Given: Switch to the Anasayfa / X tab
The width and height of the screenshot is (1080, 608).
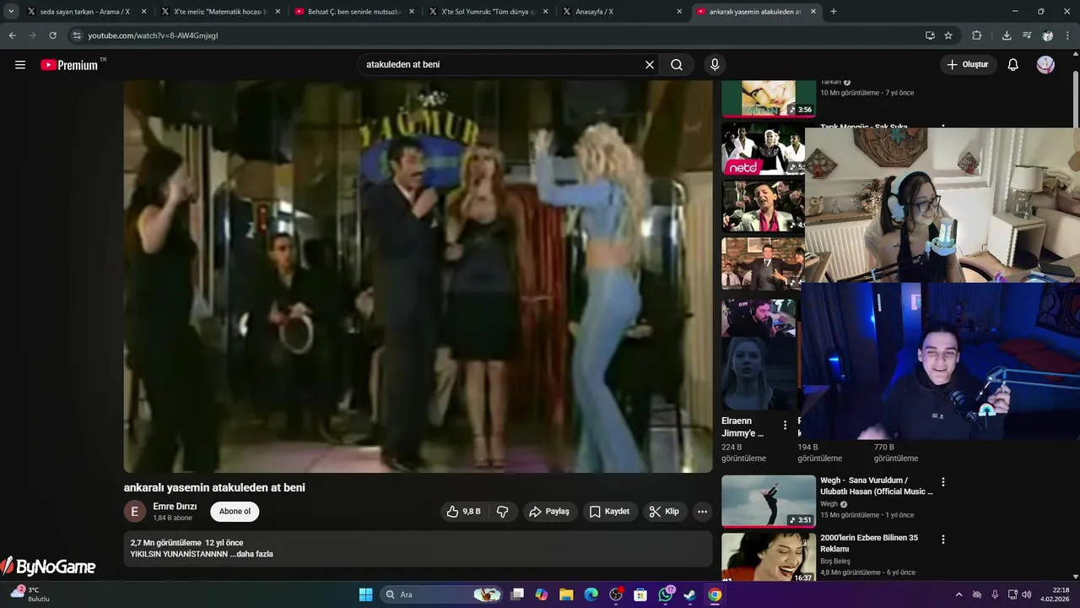Looking at the screenshot, I should [x=621, y=12].
